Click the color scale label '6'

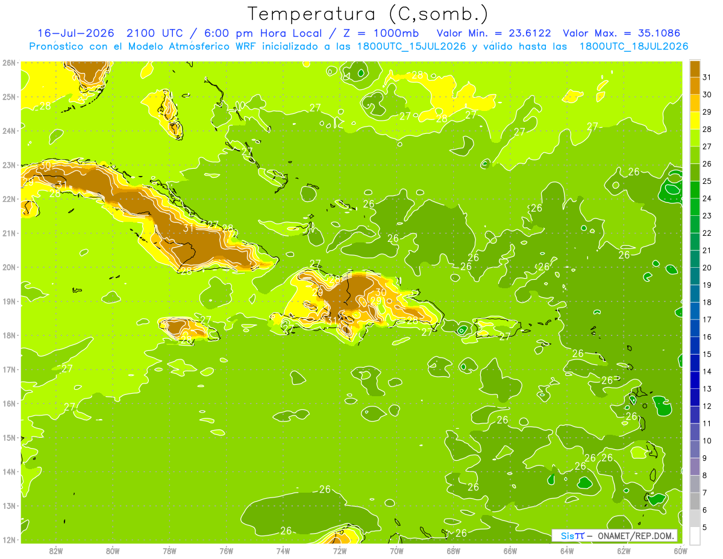(705, 510)
